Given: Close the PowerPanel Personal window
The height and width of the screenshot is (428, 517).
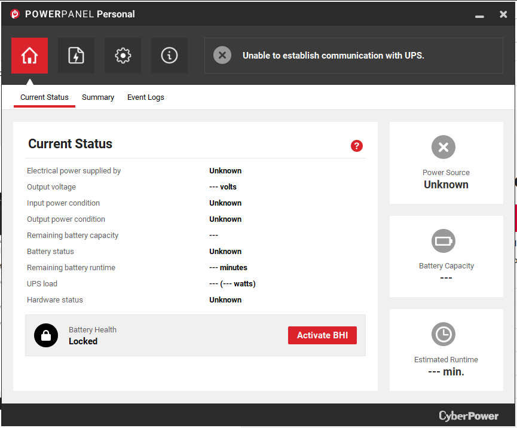Looking at the screenshot, I should pyautogui.click(x=503, y=14).
